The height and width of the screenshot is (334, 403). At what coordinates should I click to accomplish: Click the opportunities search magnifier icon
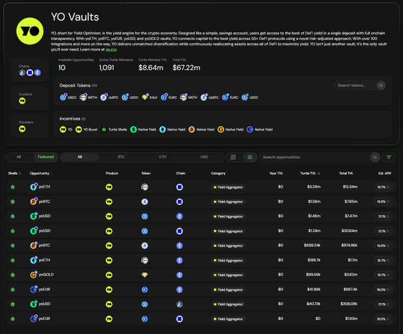(375, 157)
